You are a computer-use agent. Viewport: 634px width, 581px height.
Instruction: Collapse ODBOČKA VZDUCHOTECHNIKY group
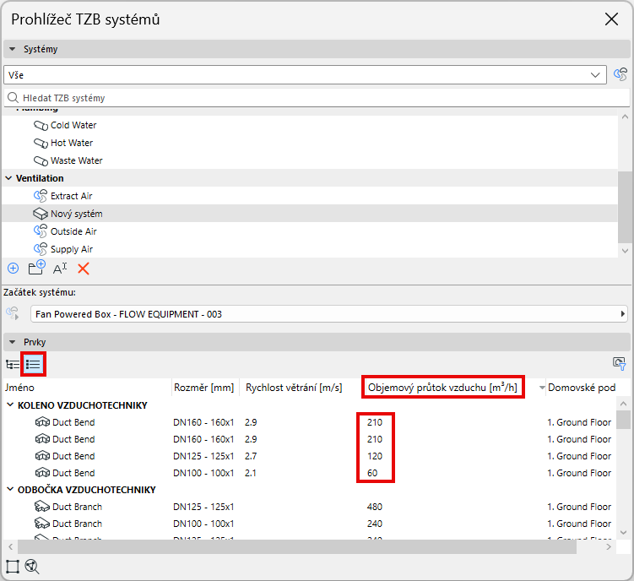[10, 490]
